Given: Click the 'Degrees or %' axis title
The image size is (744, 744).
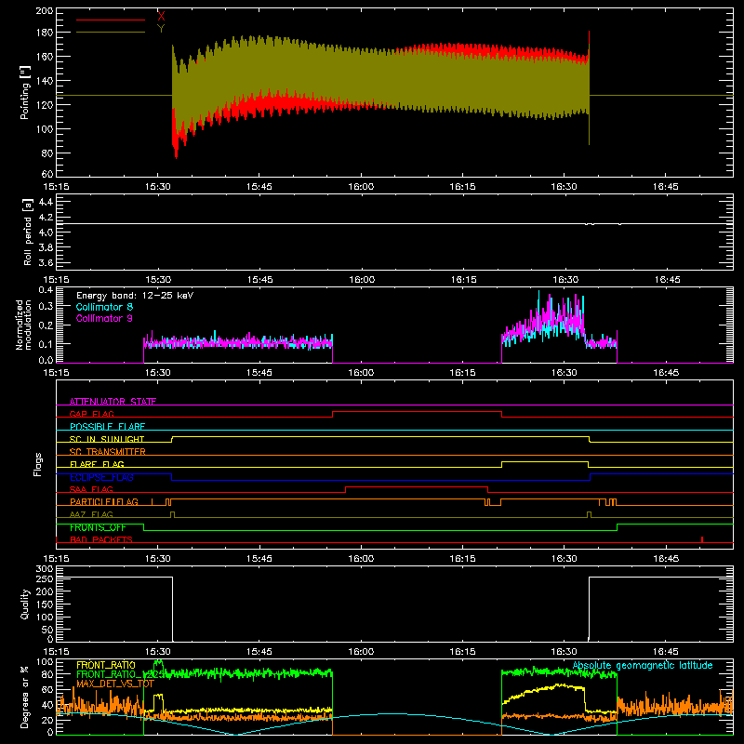Looking at the screenshot, I should 25,697.
